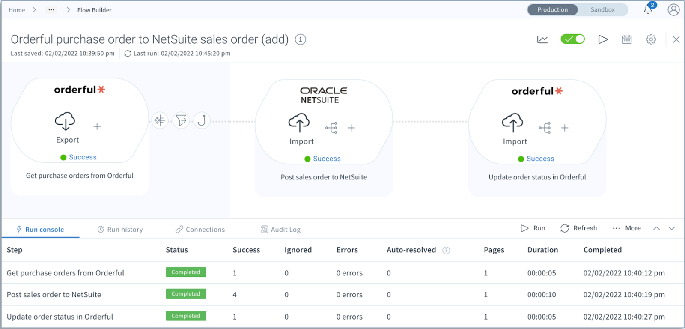The width and height of the screenshot is (685, 329).
Task: Close the Flow Builder with X icon
Action: pyautogui.click(x=676, y=39)
